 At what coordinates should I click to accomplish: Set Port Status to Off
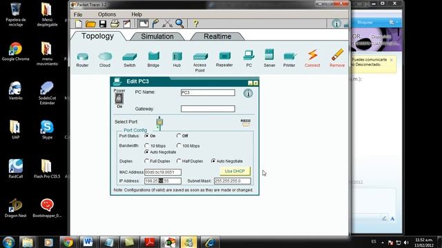click(x=179, y=136)
